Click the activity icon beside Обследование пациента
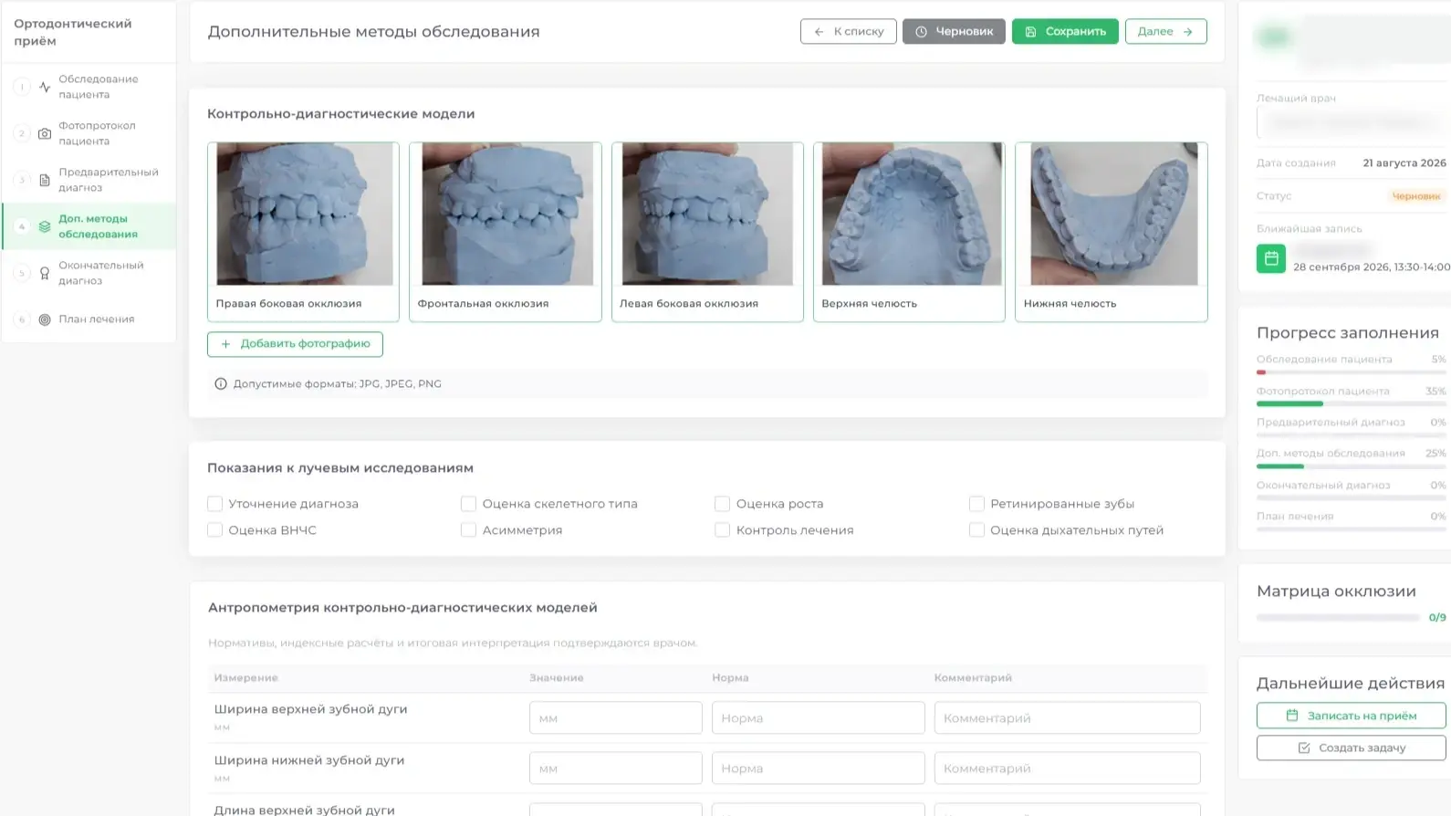Image resolution: width=1451 pixels, height=816 pixels. [45, 87]
